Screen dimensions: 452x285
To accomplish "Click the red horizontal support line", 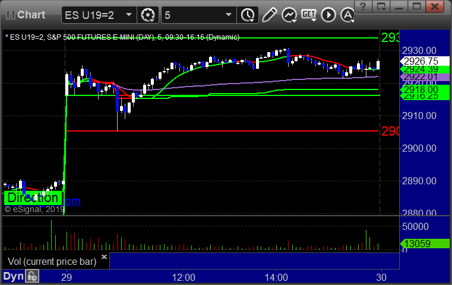I will (x=222, y=131).
